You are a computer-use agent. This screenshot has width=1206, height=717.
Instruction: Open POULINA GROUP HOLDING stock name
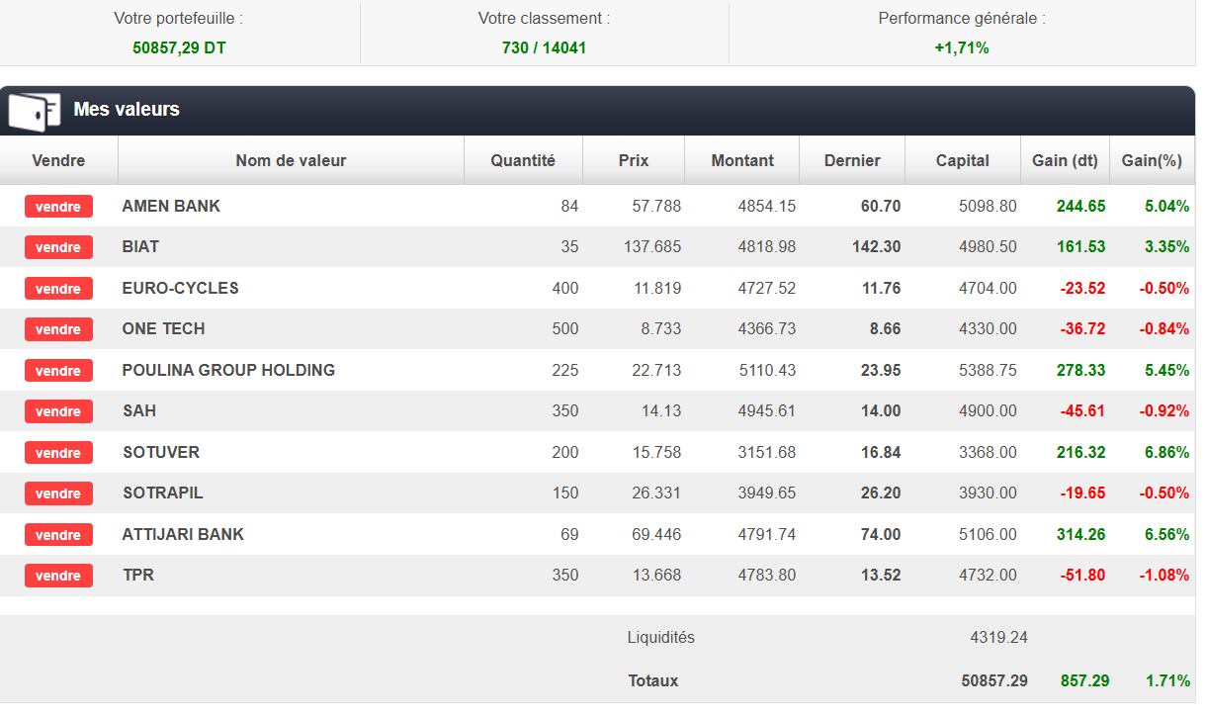click(228, 371)
